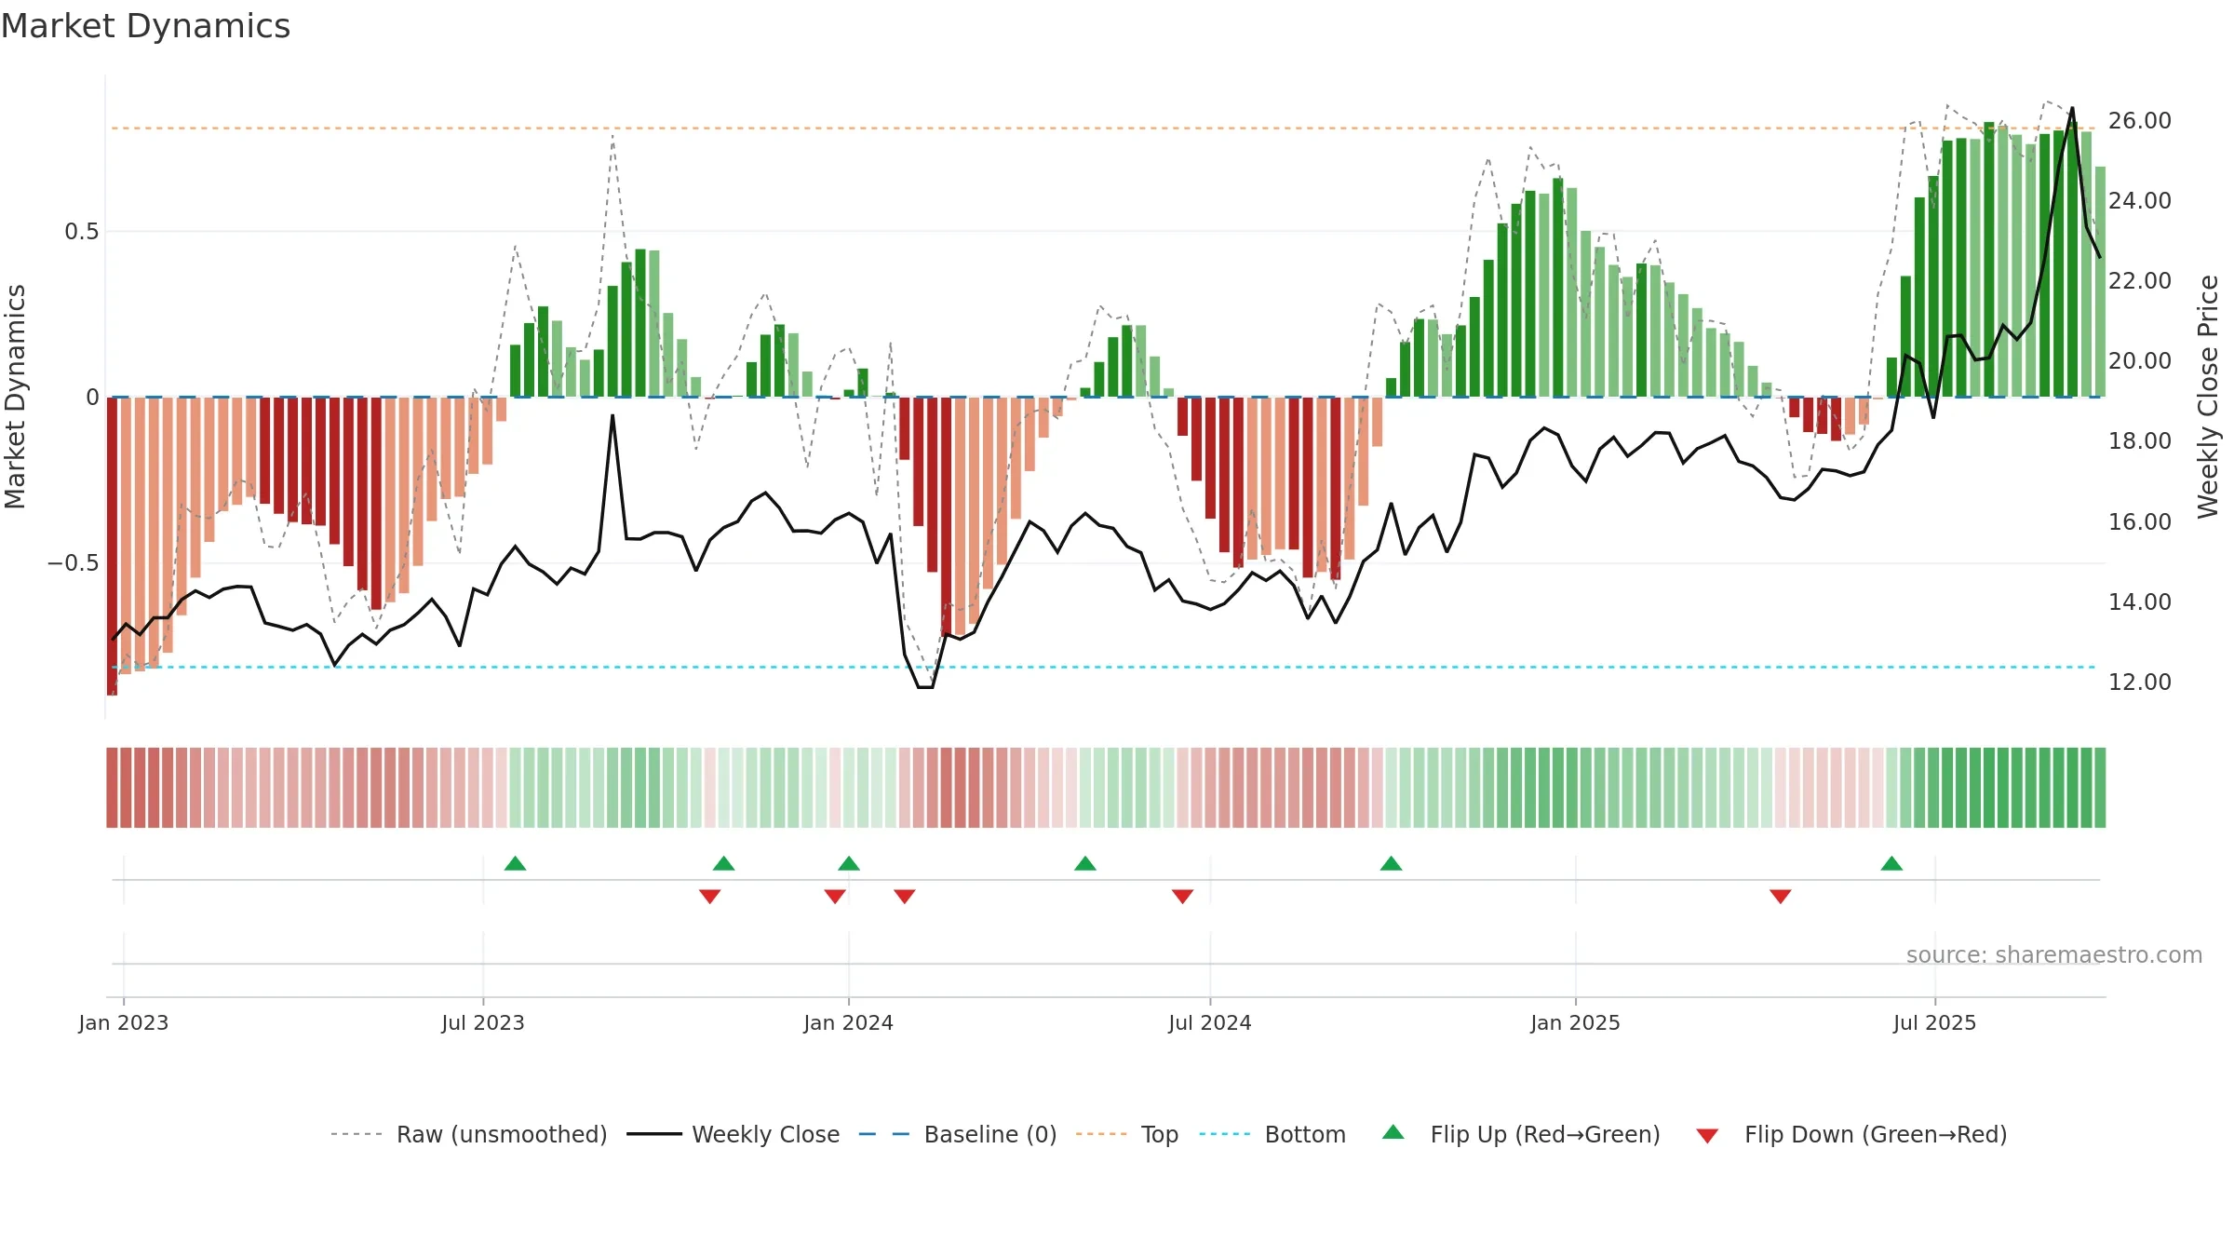Click the 0.5 tick on left axis
2234x1257 pixels.
point(82,232)
